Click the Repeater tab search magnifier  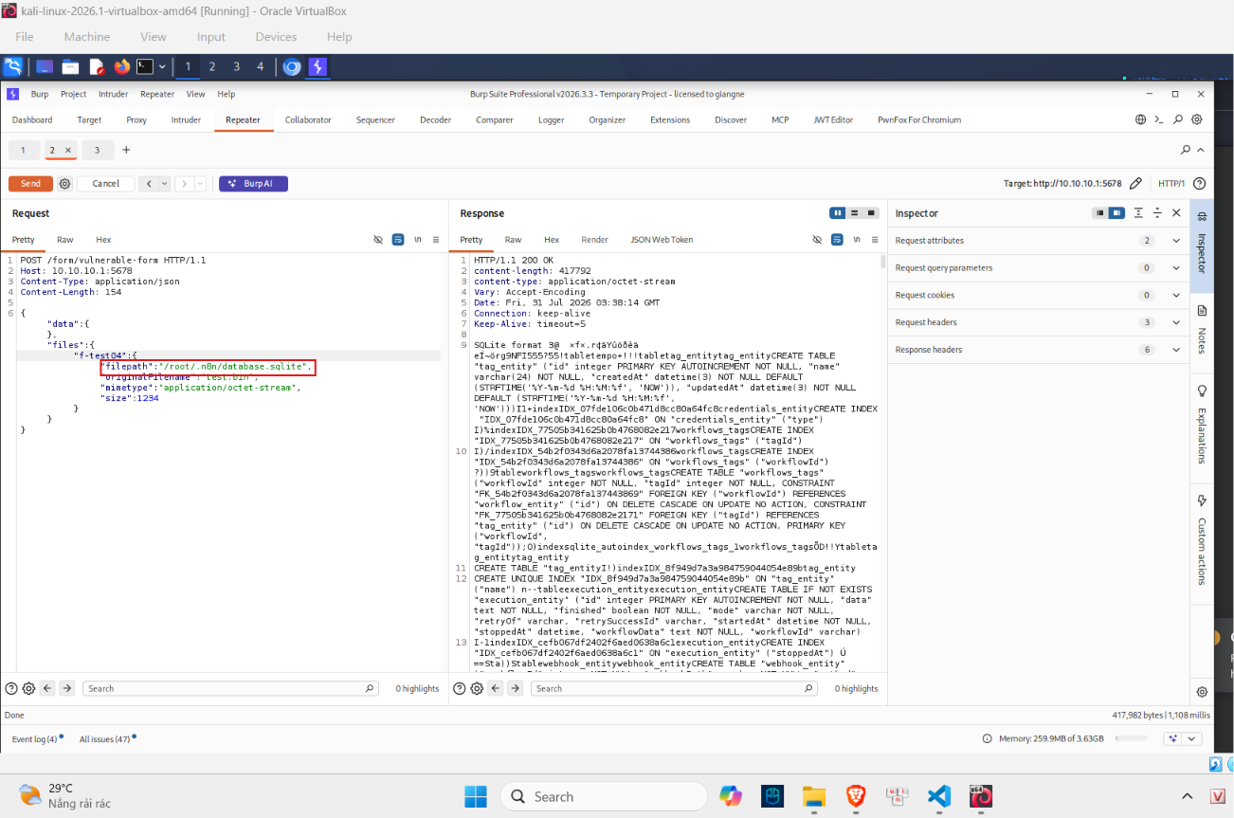pyautogui.click(x=1186, y=150)
